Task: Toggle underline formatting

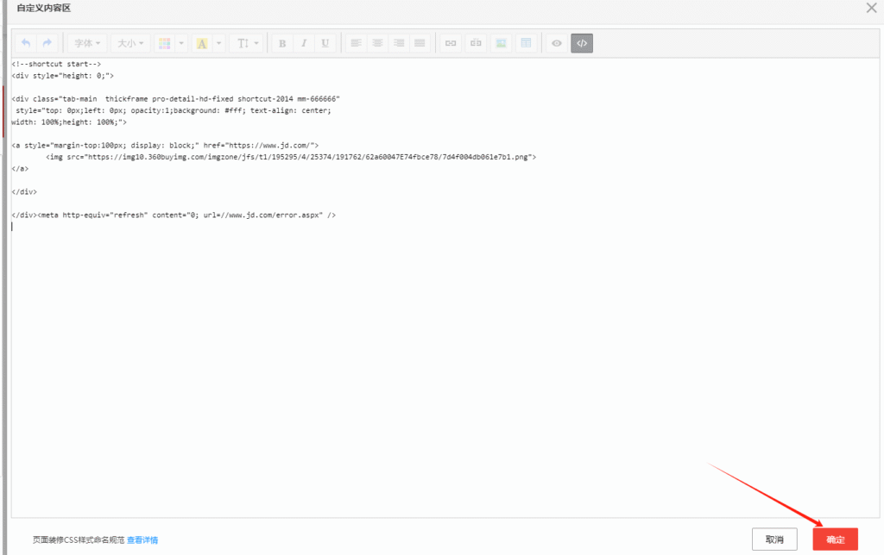Action: [x=325, y=43]
